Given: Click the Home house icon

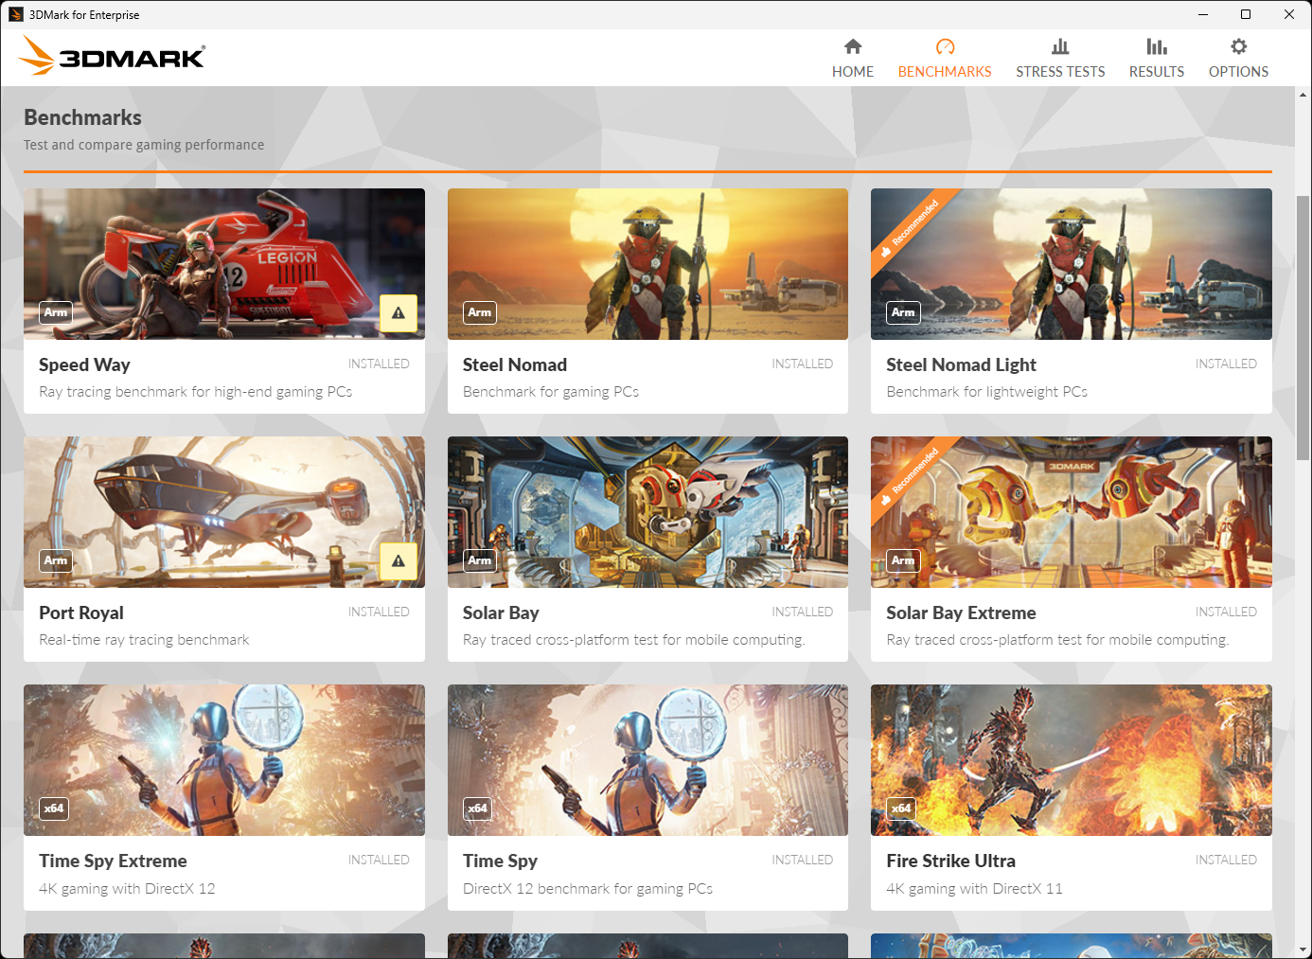Looking at the screenshot, I should tap(853, 46).
